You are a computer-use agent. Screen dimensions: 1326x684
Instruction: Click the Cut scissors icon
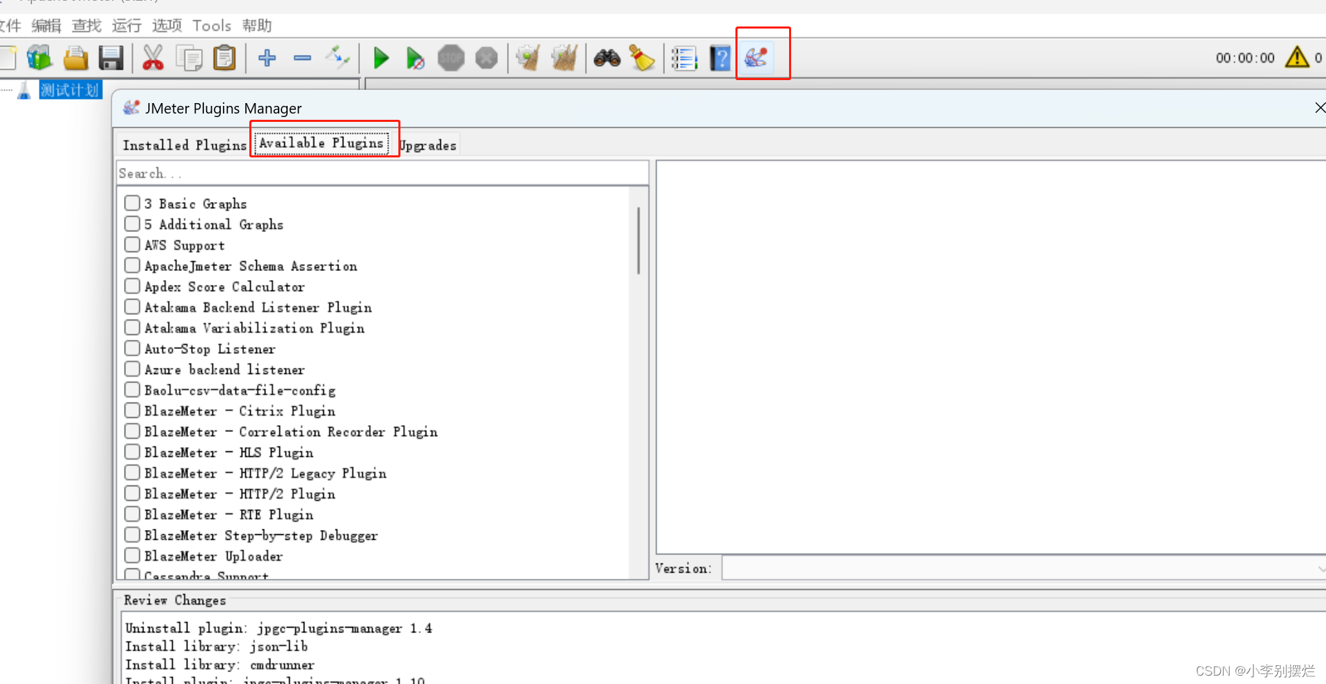point(153,58)
